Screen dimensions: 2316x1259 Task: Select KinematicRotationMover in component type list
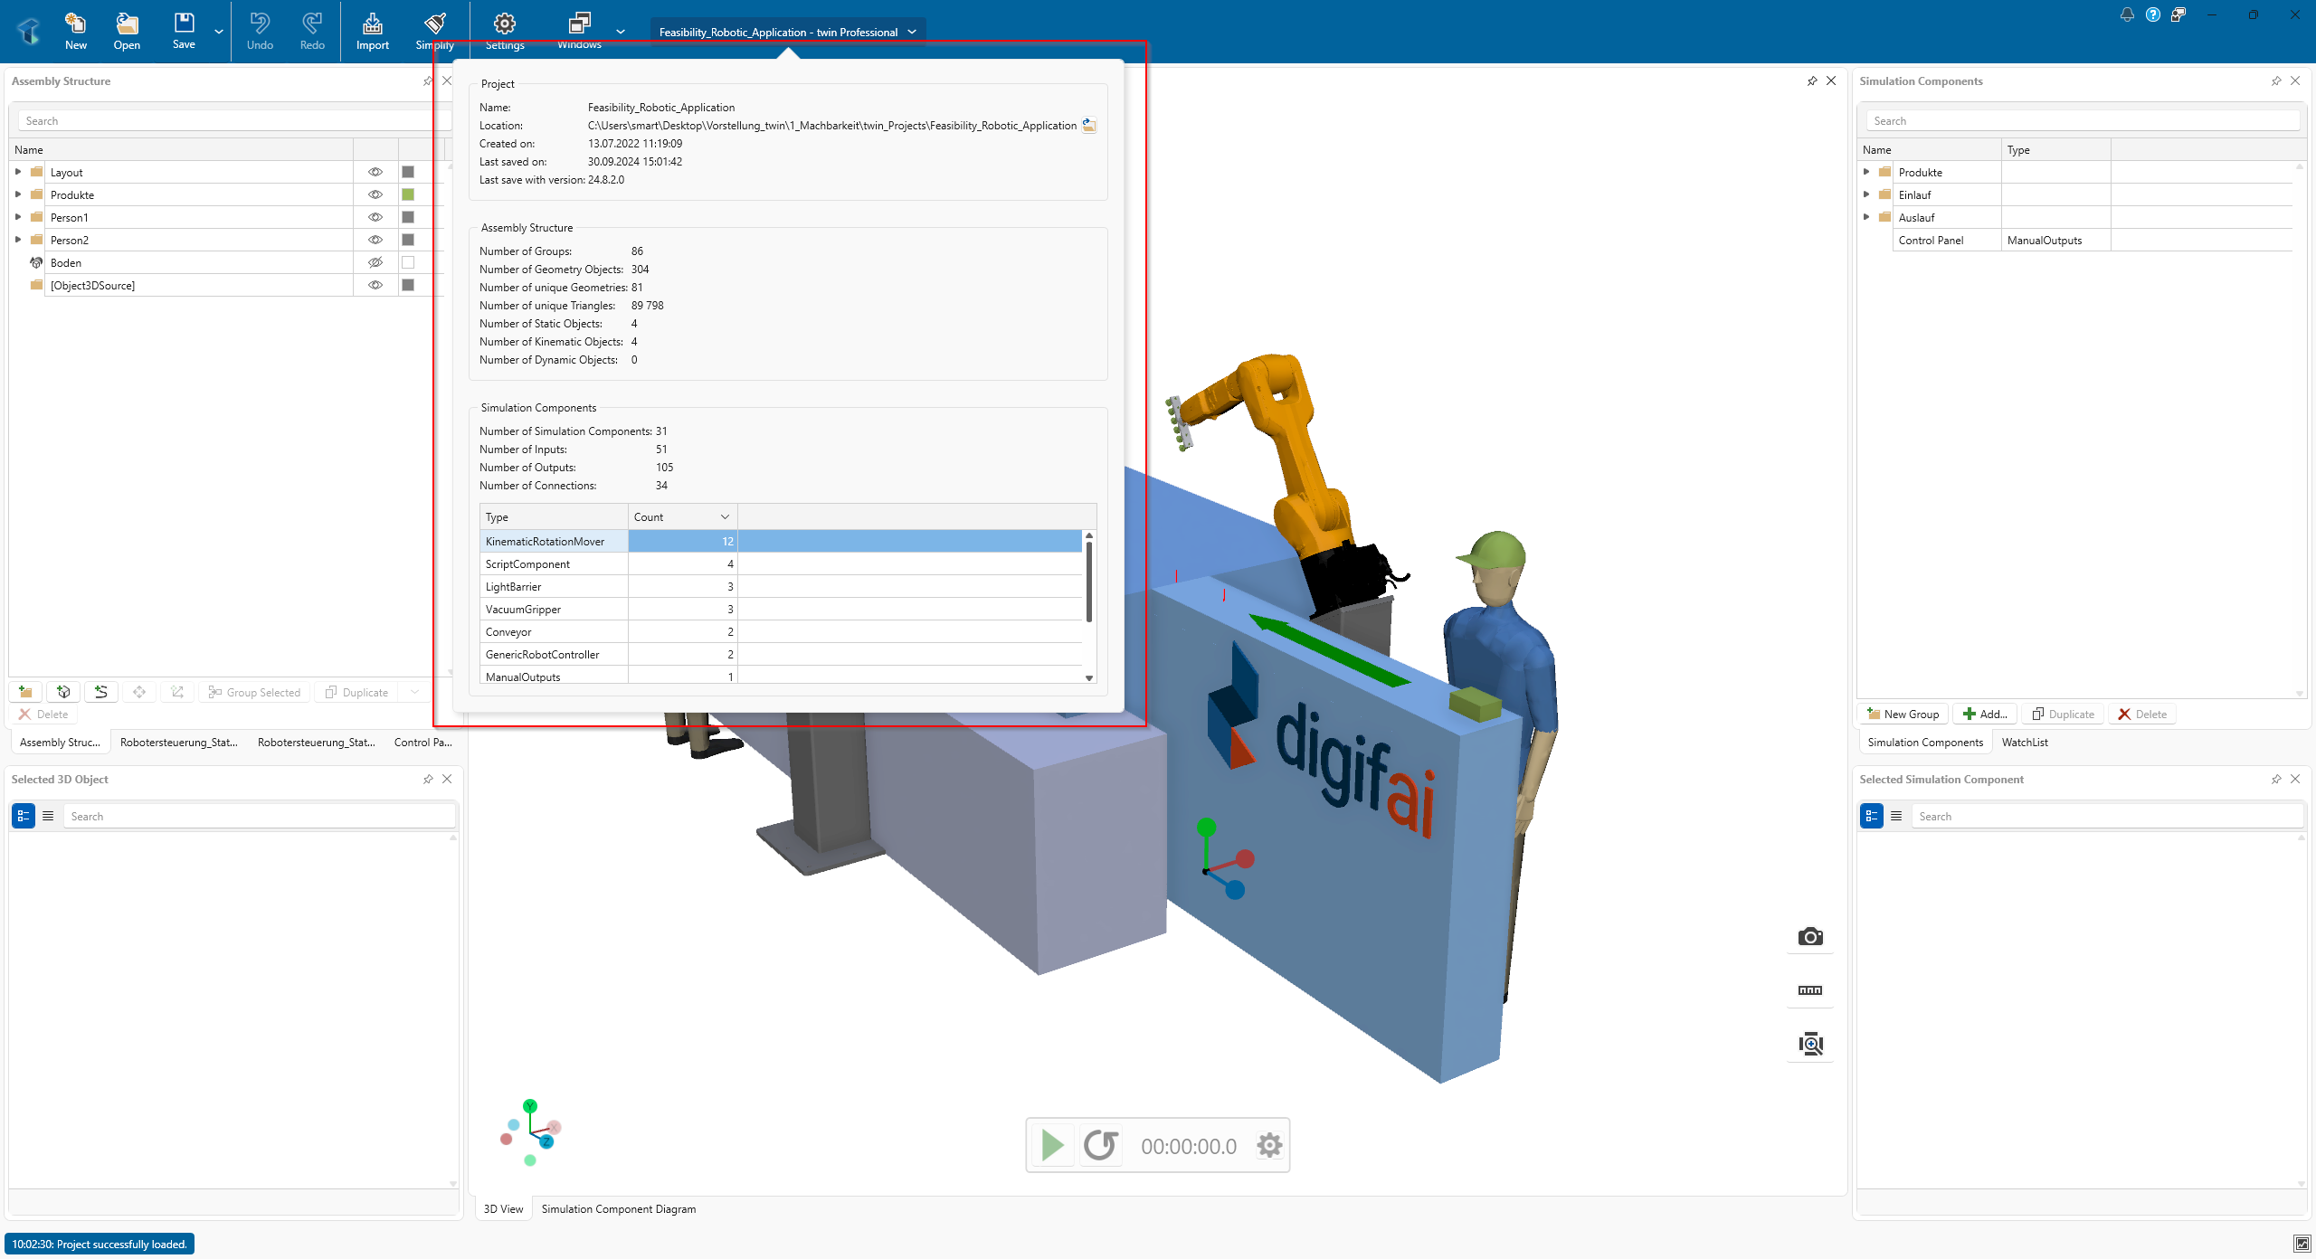click(544, 541)
